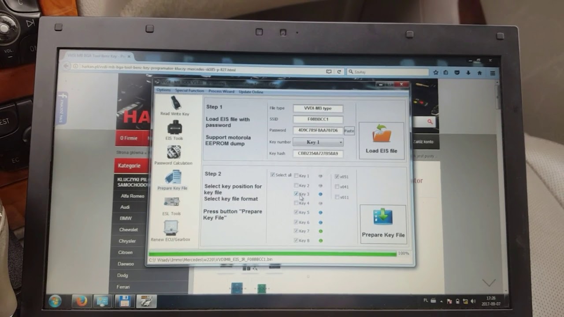The width and height of the screenshot is (564, 317).
Task: Open the Update Online menu
Action: pos(251,92)
